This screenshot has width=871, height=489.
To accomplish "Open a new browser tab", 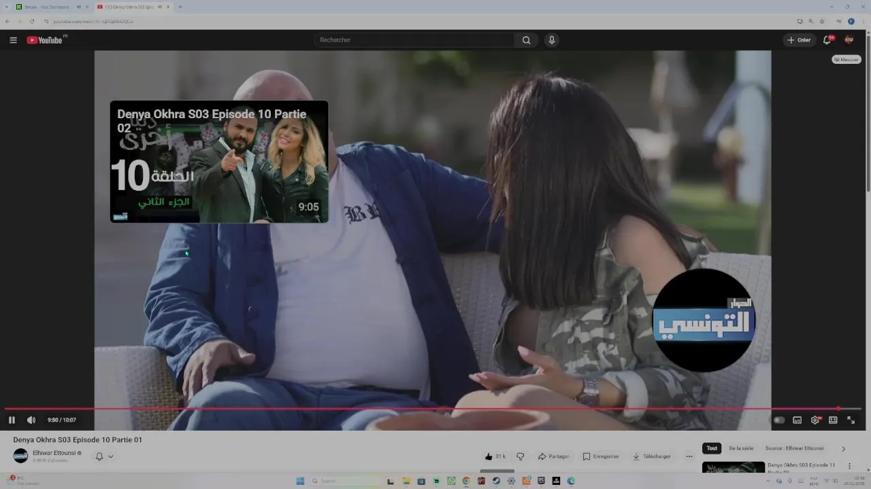I will tap(180, 7).
